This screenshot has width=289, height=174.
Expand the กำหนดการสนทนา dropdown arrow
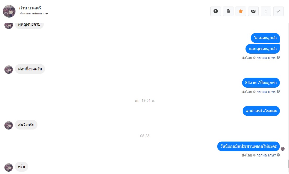pyautogui.click(x=47, y=13)
